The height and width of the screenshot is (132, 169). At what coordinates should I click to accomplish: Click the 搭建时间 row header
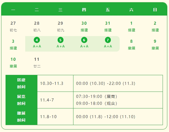pos(21,83)
